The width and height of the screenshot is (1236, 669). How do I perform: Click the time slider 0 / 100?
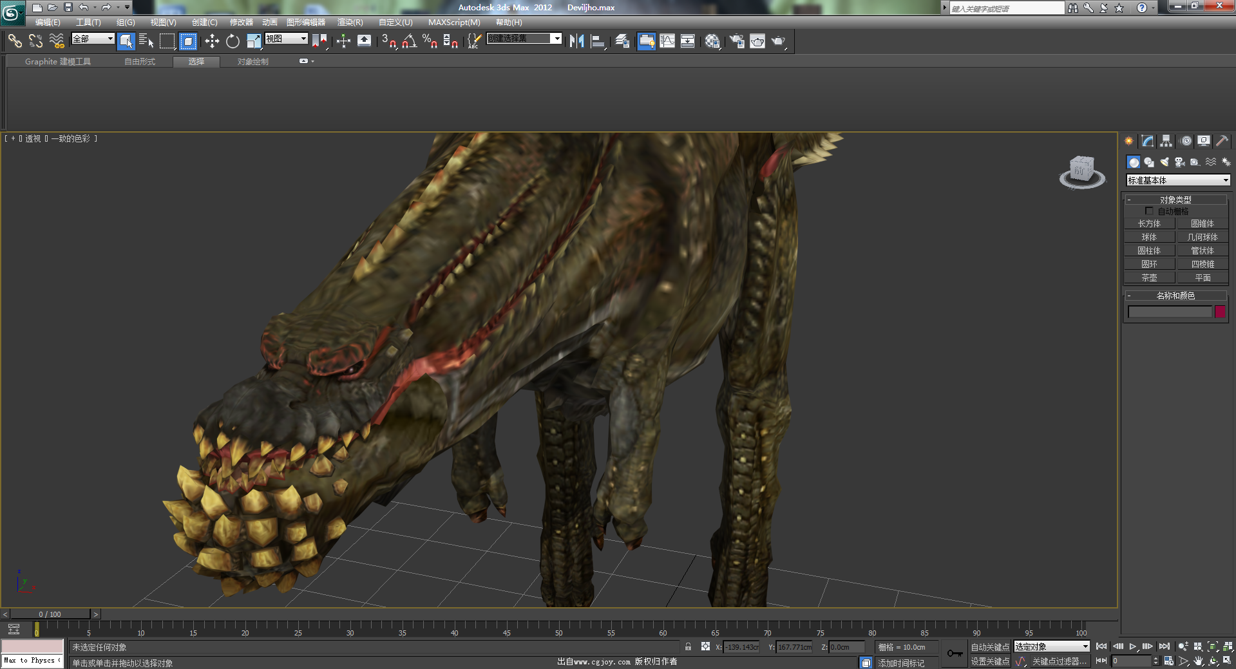pyautogui.click(x=50, y=614)
